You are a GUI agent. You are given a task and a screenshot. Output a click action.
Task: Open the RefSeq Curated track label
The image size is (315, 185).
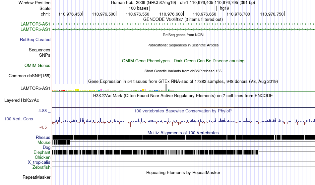click(35, 39)
